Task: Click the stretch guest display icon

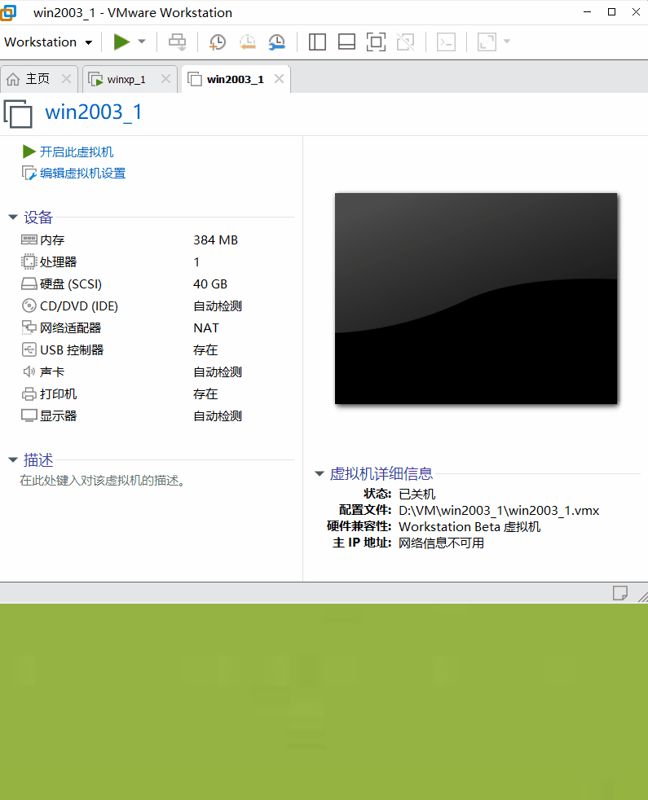Action: tap(487, 42)
